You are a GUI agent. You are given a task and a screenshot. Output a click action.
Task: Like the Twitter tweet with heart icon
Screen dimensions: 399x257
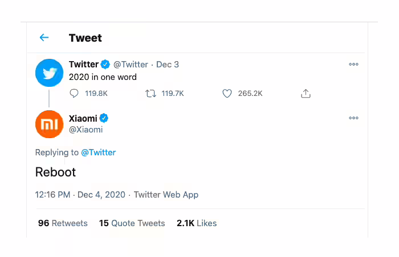[x=227, y=94]
